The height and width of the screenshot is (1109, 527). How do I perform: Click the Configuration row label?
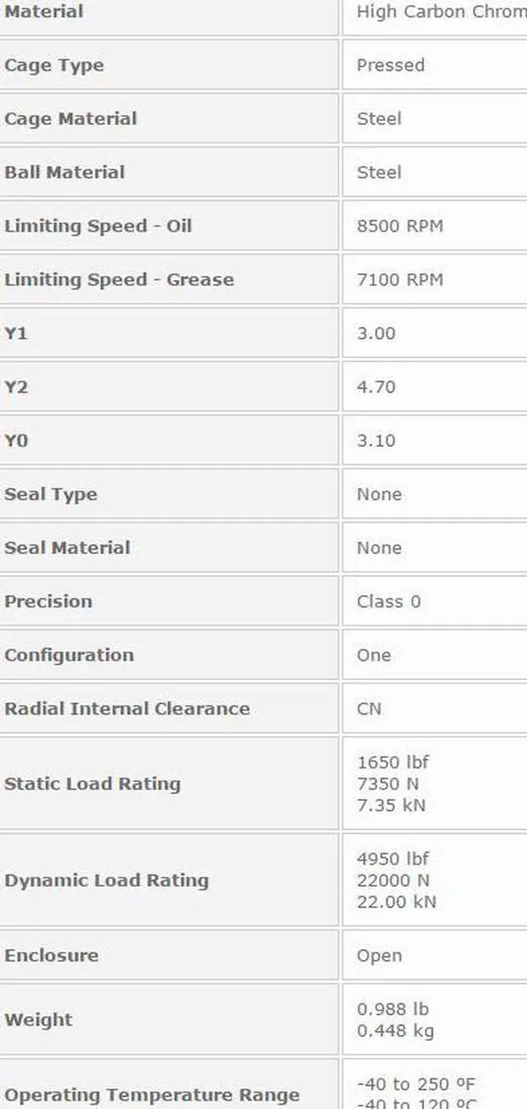click(69, 655)
